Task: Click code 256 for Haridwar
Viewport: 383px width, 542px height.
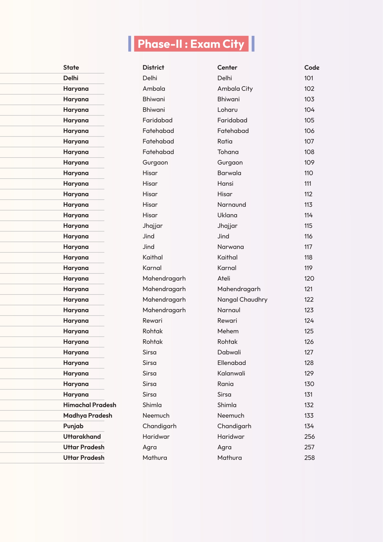Action: point(310,437)
